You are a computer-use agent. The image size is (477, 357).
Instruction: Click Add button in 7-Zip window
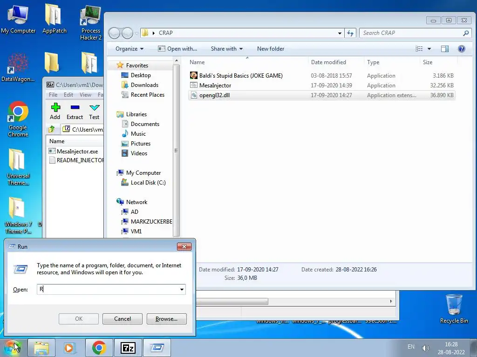(55, 112)
